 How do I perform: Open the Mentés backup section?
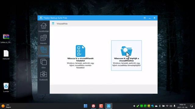(44, 39)
